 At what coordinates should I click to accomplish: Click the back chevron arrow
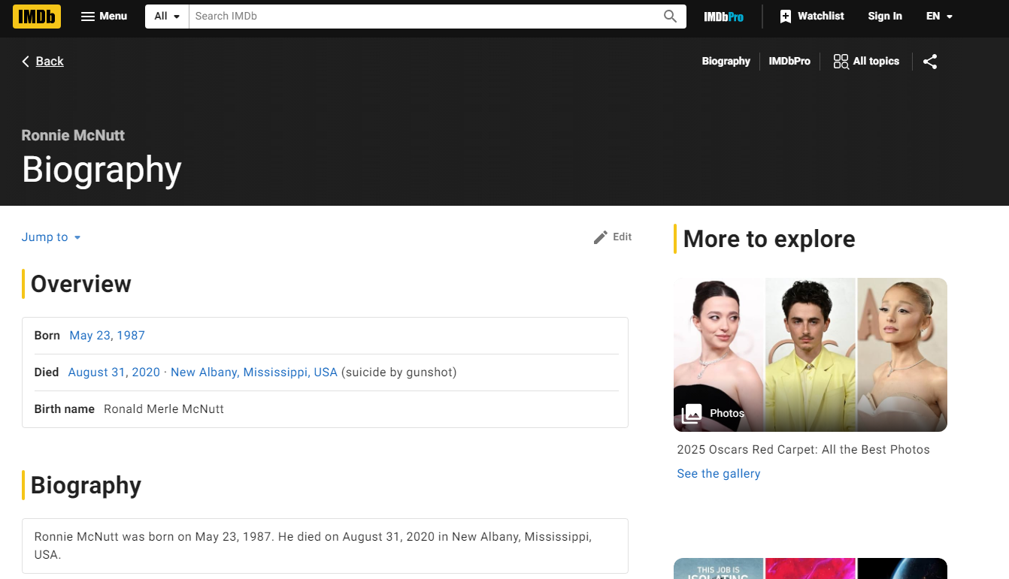click(x=26, y=62)
